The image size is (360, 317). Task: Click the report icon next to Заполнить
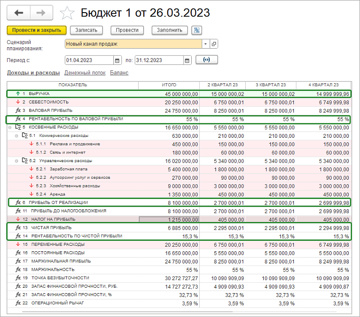tap(197, 30)
